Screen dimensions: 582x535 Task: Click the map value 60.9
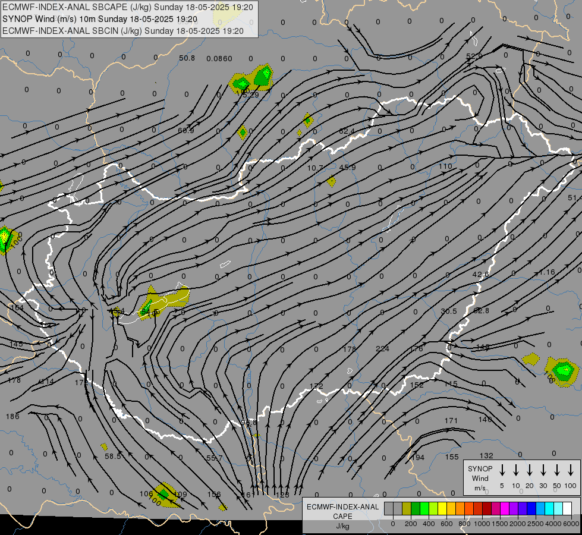click(x=186, y=130)
